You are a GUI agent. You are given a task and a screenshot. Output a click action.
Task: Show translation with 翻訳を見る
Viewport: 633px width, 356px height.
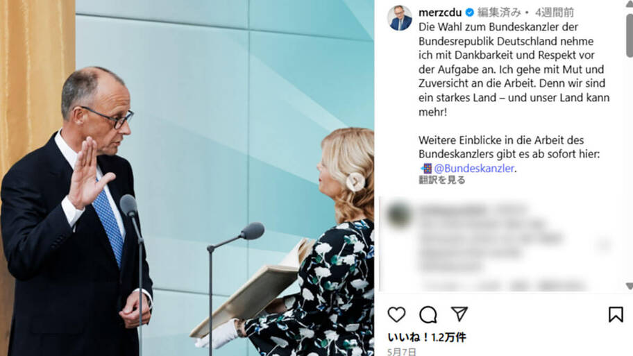(x=441, y=180)
